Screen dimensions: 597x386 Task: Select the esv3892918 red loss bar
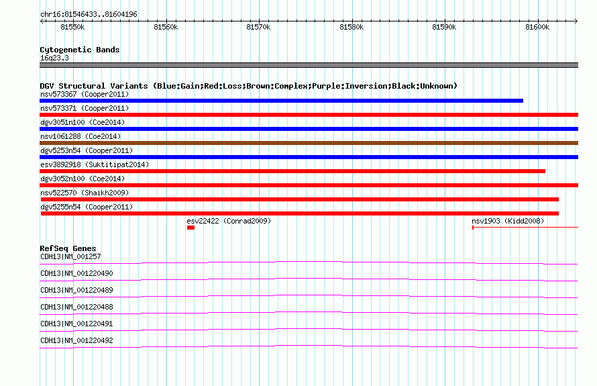(292, 171)
